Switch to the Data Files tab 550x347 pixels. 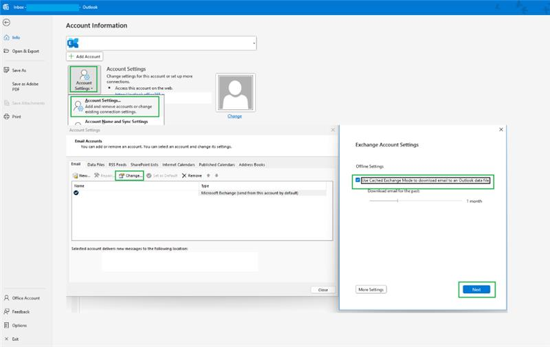[x=96, y=165]
